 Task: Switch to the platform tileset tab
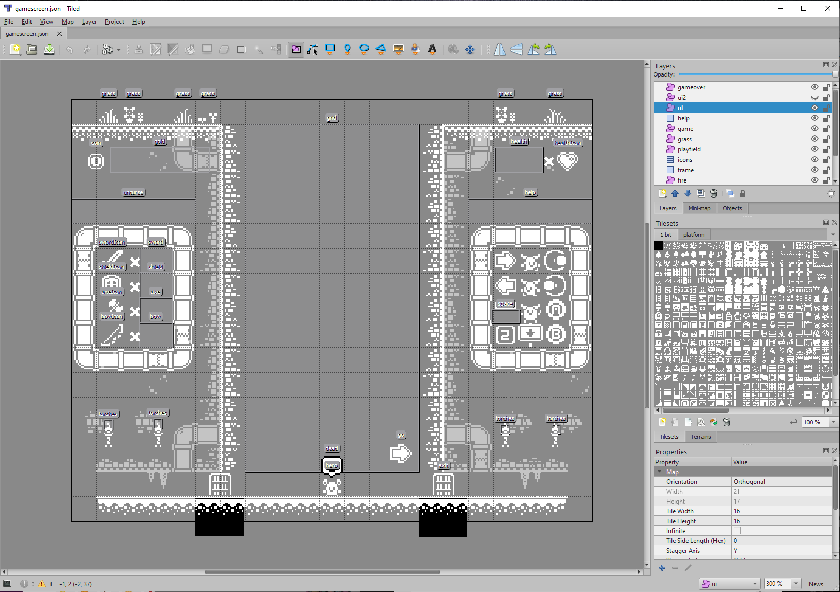[x=693, y=234]
